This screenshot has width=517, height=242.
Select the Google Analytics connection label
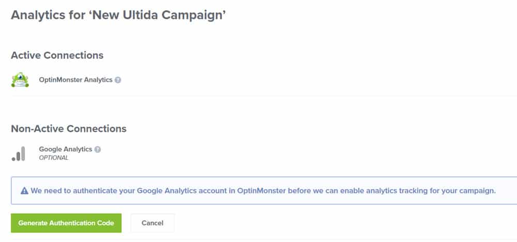pyautogui.click(x=66, y=149)
